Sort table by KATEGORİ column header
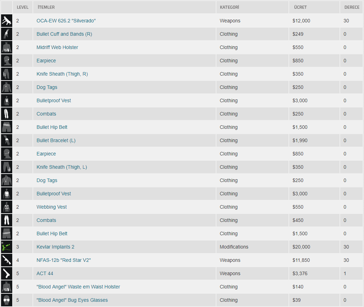The width and height of the screenshot is (364, 307). click(229, 7)
